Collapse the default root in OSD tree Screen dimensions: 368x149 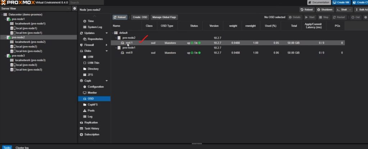112,33
